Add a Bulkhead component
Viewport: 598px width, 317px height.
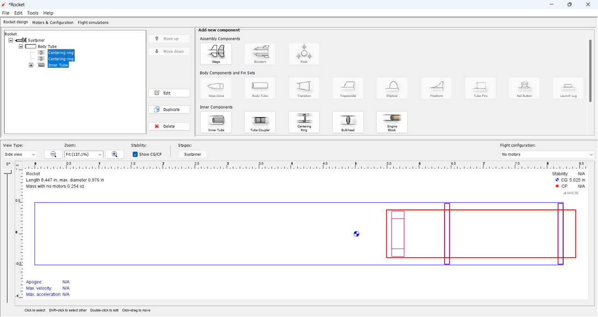(x=348, y=122)
